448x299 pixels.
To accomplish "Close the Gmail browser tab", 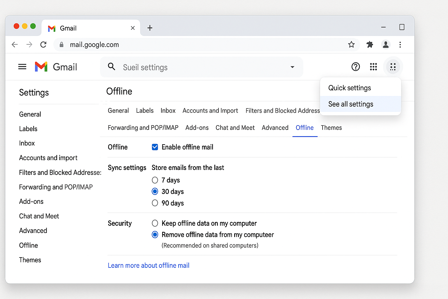I will pyautogui.click(x=133, y=28).
